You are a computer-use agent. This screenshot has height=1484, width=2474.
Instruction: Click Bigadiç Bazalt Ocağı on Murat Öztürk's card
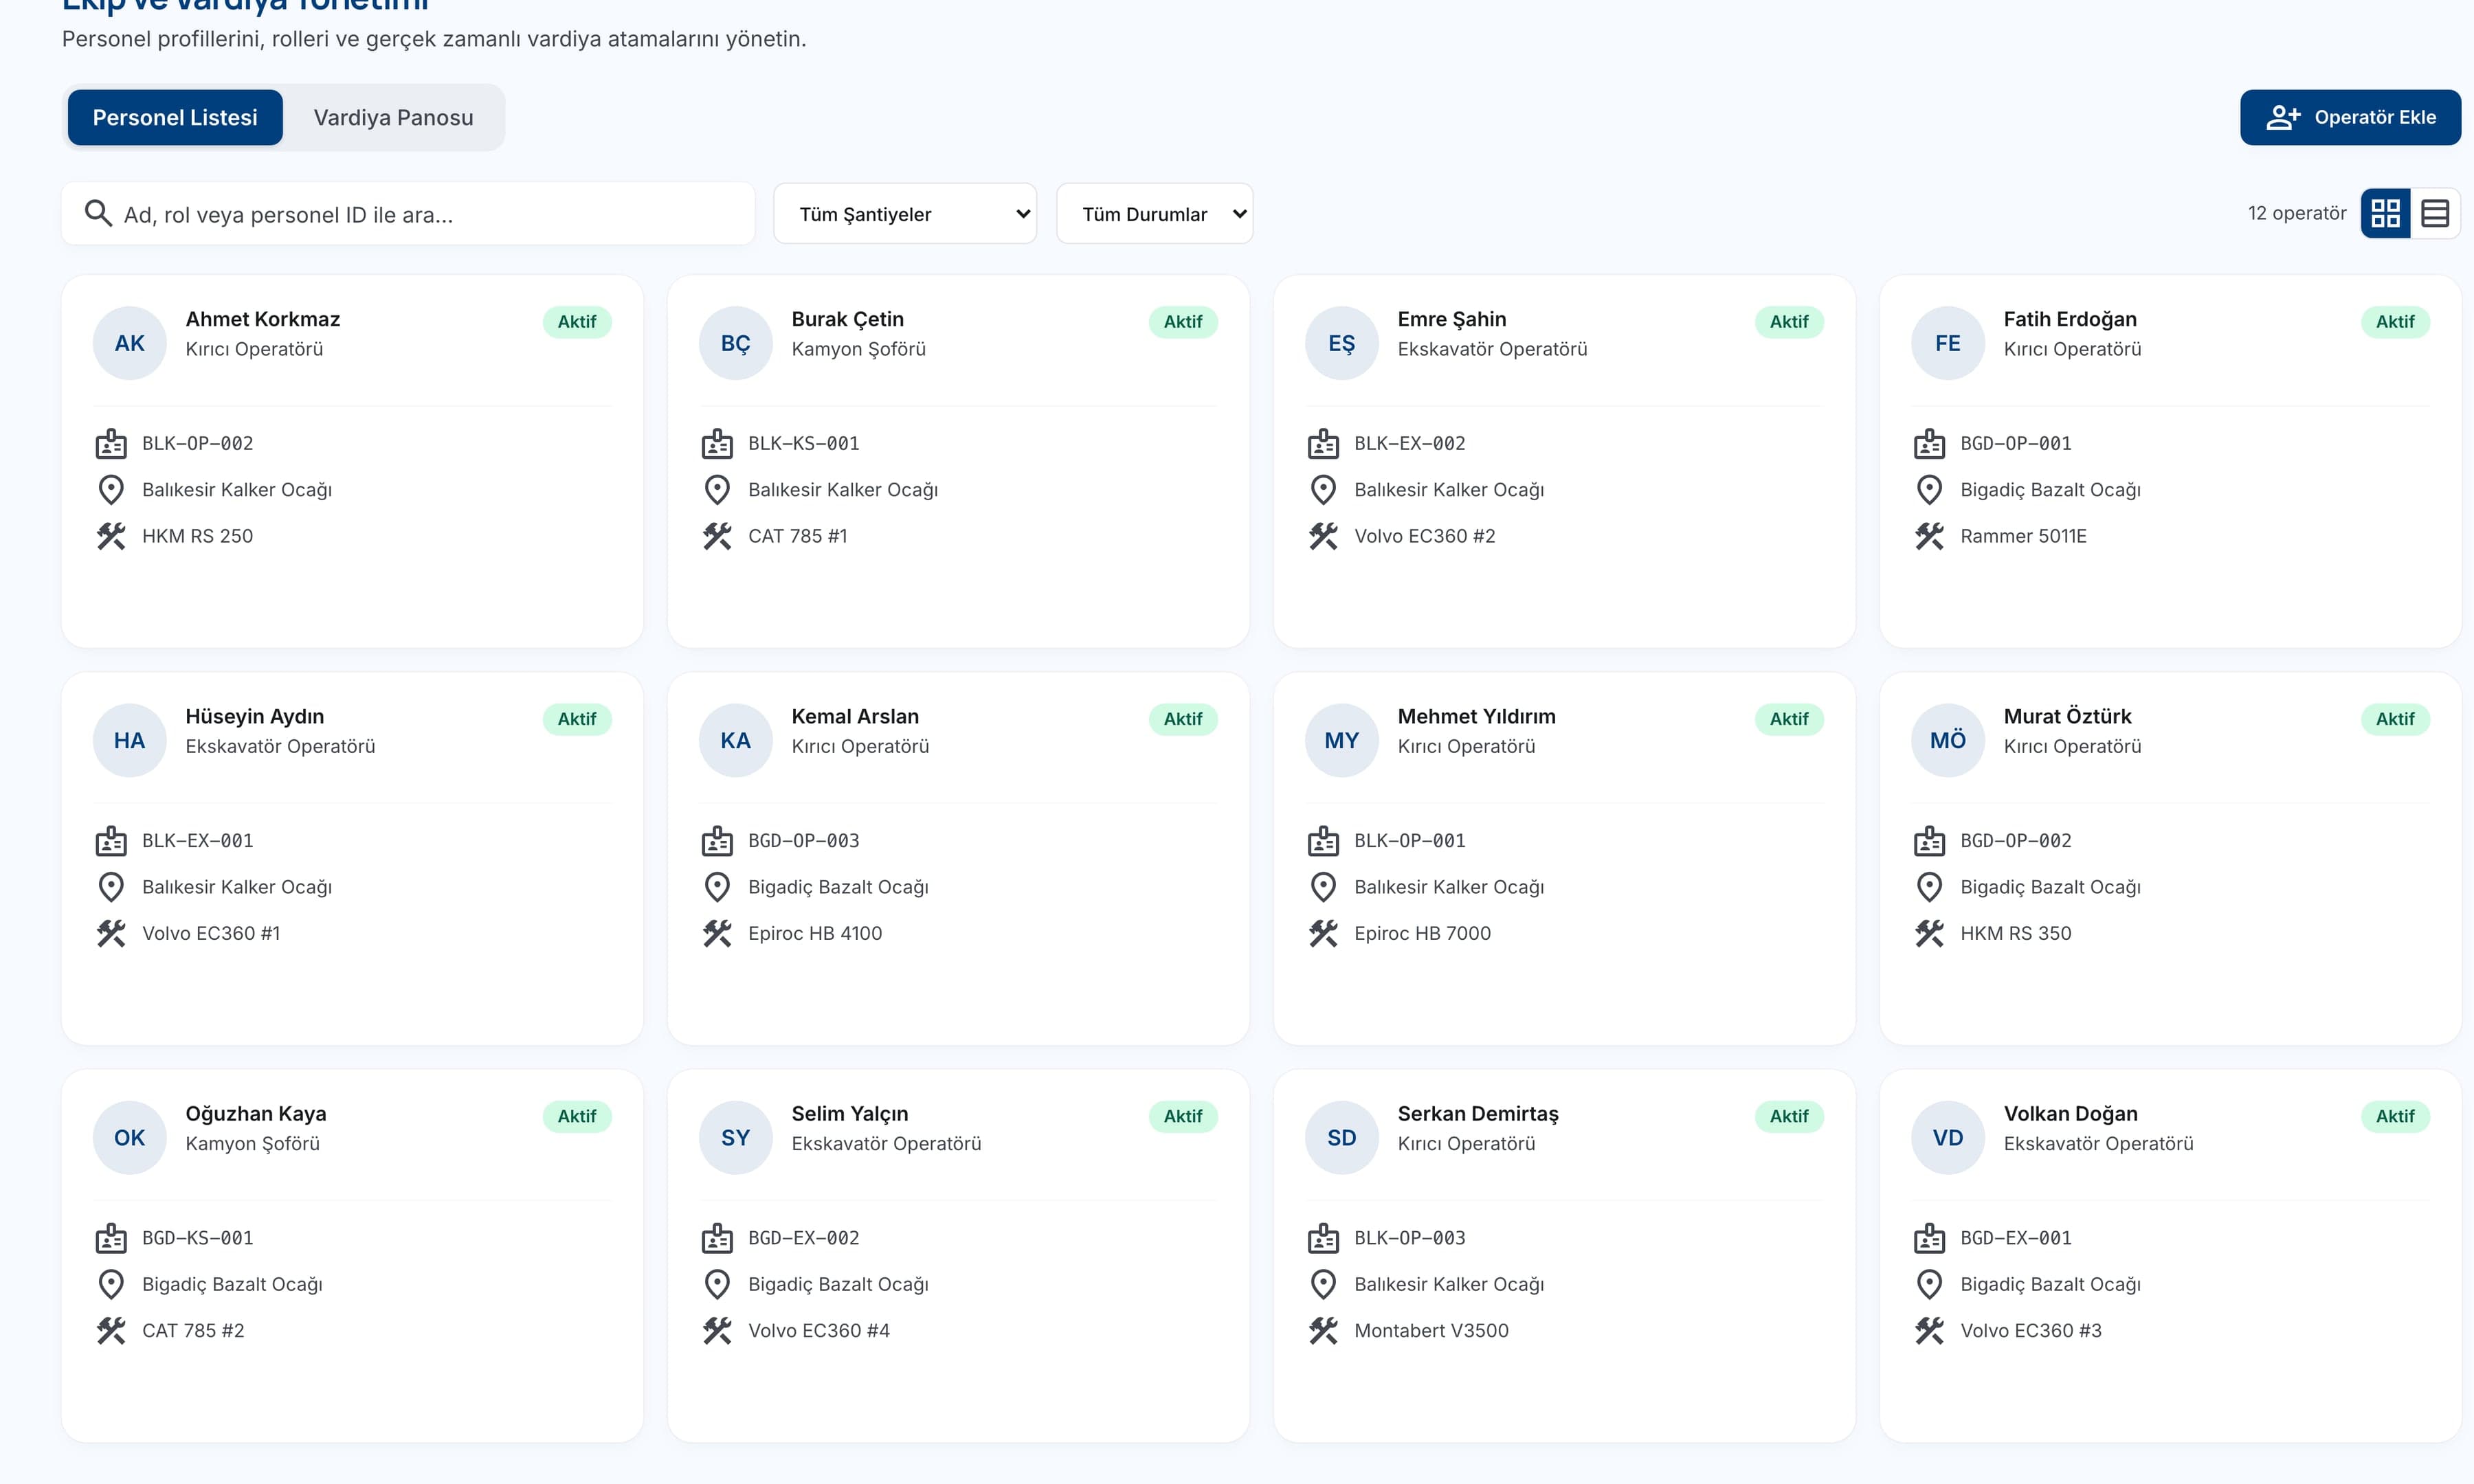tap(2050, 887)
